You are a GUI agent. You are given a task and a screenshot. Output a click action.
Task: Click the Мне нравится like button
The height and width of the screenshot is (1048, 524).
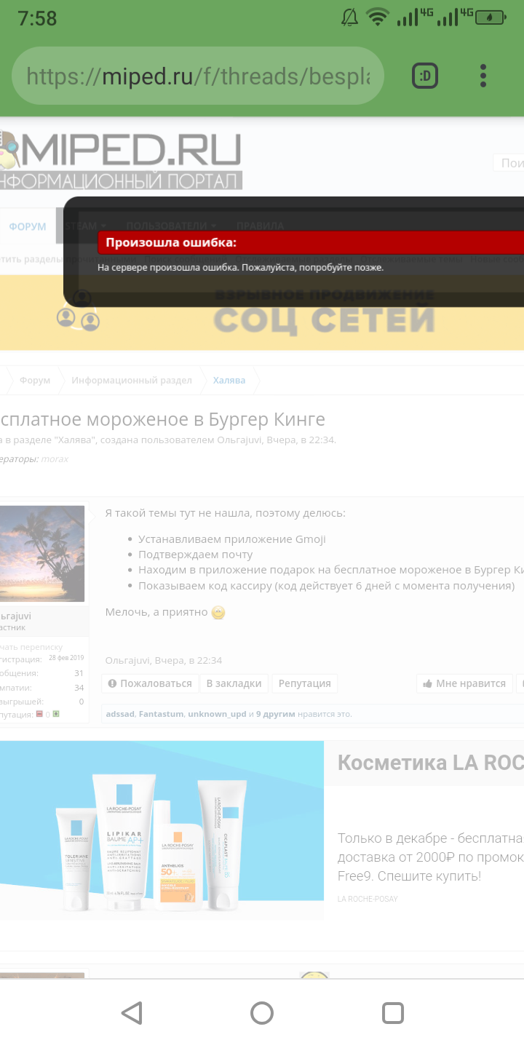point(464,683)
